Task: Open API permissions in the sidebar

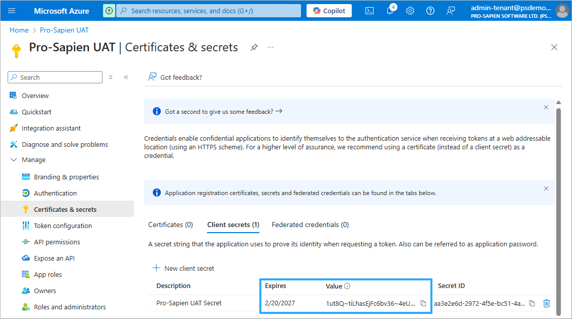Action: click(x=57, y=242)
